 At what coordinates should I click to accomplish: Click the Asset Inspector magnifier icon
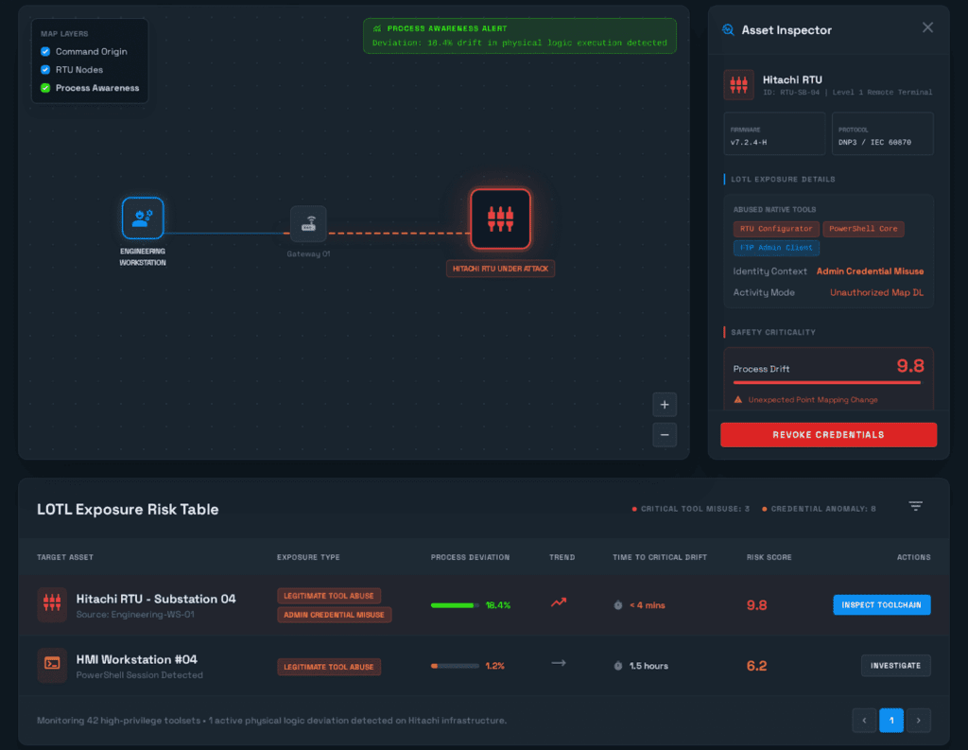click(x=728, y=29)
